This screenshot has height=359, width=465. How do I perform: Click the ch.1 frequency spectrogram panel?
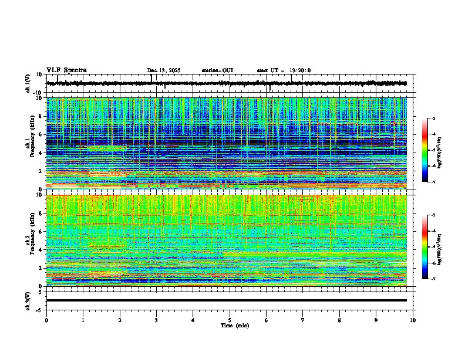click(x=227, y=143)
